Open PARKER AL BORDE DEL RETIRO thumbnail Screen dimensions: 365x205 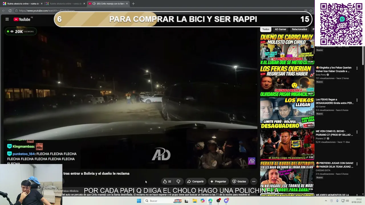[287, 177]
